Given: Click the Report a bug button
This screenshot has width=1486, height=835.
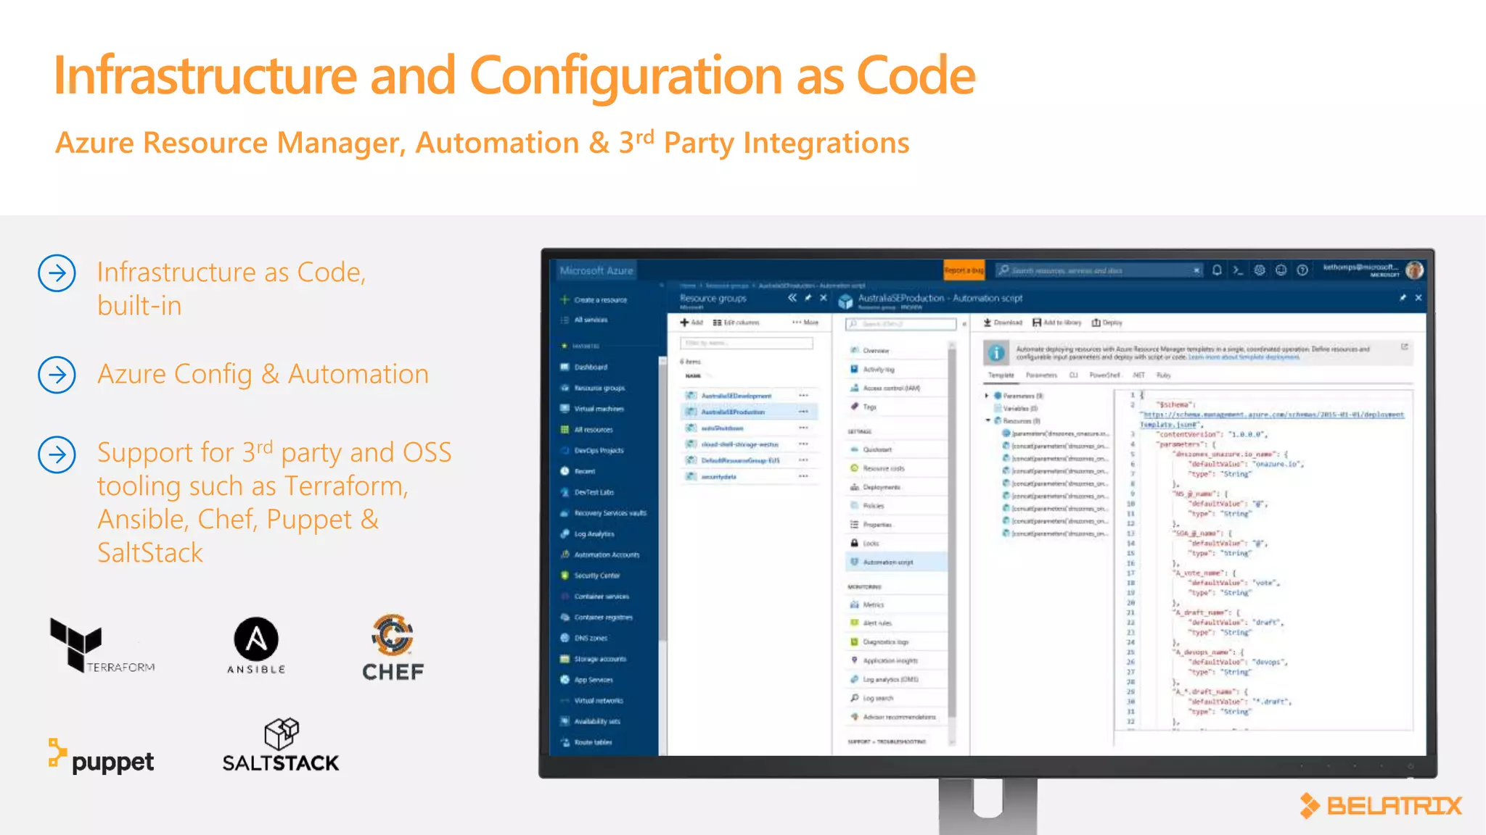Looking at the screenshot, I should (x=964, y=270).
